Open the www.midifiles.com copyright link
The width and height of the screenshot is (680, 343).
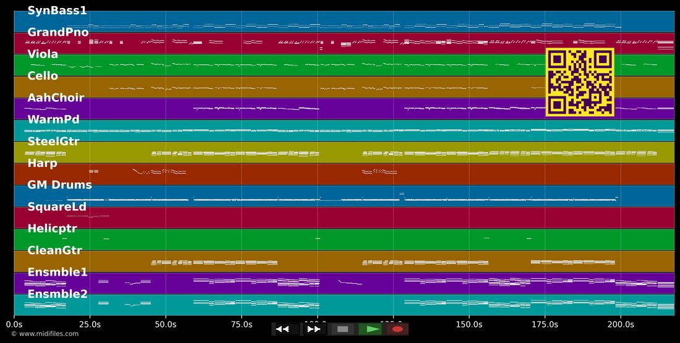pos(45,334)
